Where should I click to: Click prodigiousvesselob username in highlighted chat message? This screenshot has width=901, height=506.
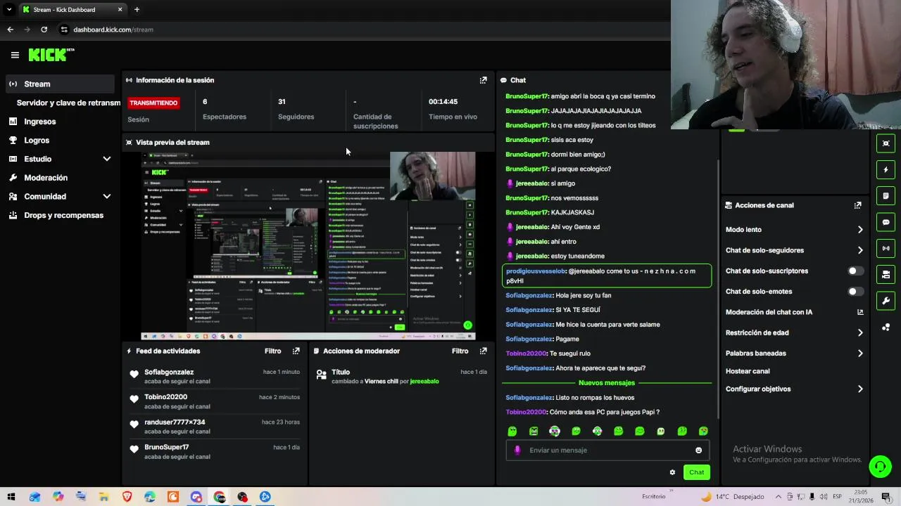(x=536, y=271)
